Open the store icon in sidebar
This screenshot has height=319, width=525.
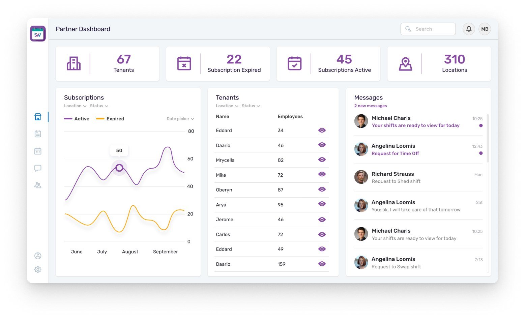coord(38,117)
